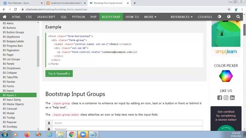Open the search magnifier icon
246x138 pixels.
pos(238,16)
